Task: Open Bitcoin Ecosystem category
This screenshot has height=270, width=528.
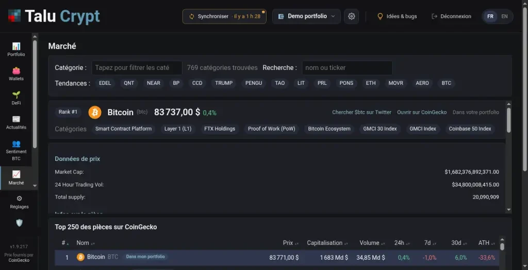Action: click(x=329, y=129)
